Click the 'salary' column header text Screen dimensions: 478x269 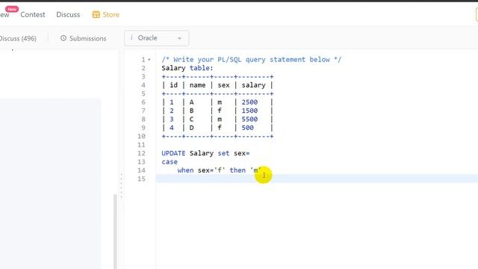click(254, 85)
